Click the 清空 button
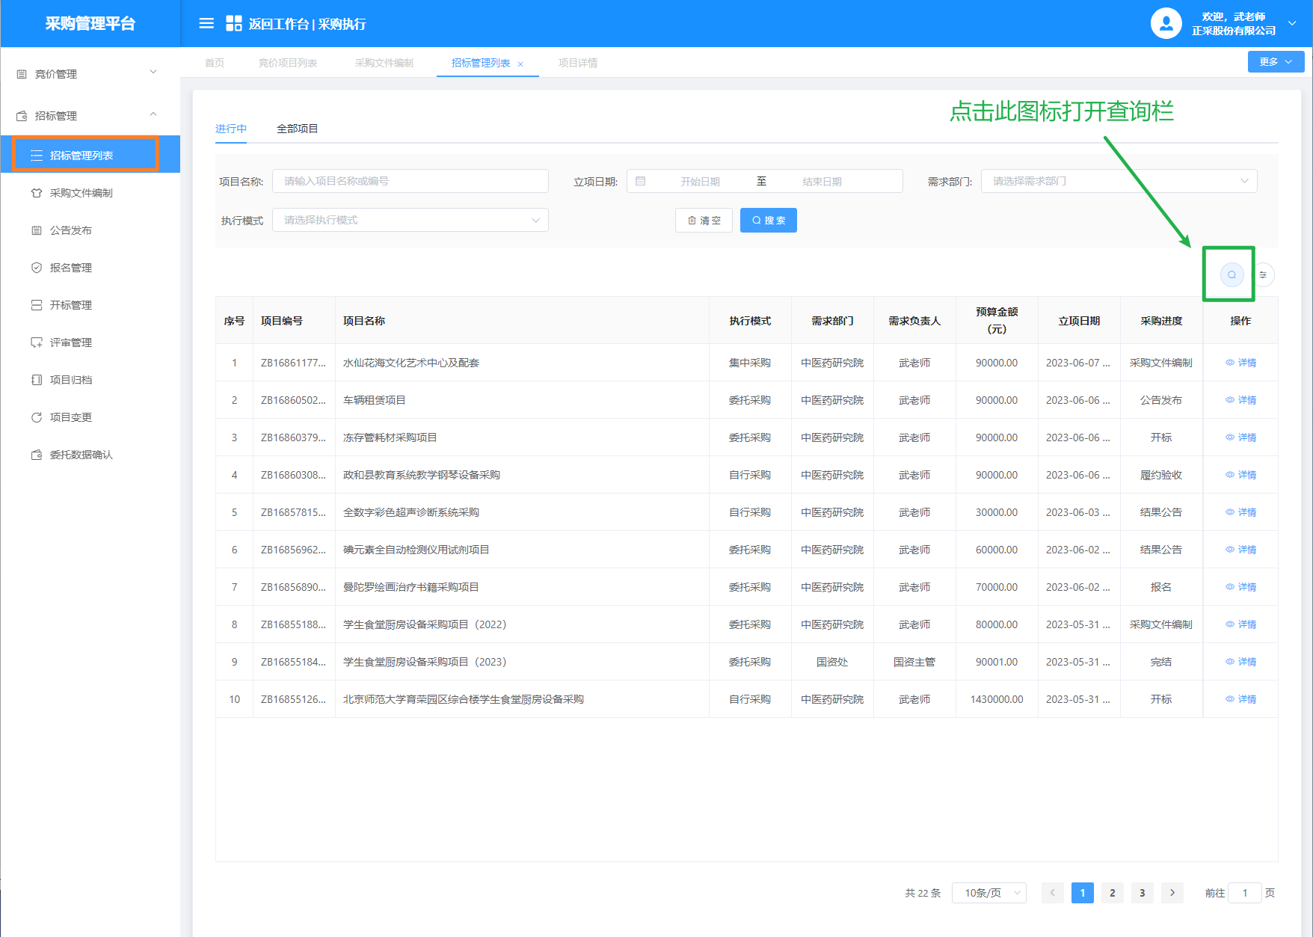The height and width of the screenshot is (937, 1313). coord(704,221)
